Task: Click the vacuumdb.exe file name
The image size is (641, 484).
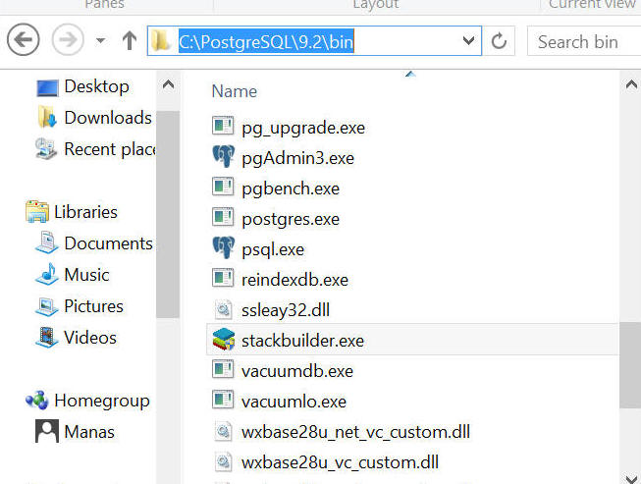Action: coord(297,371)
